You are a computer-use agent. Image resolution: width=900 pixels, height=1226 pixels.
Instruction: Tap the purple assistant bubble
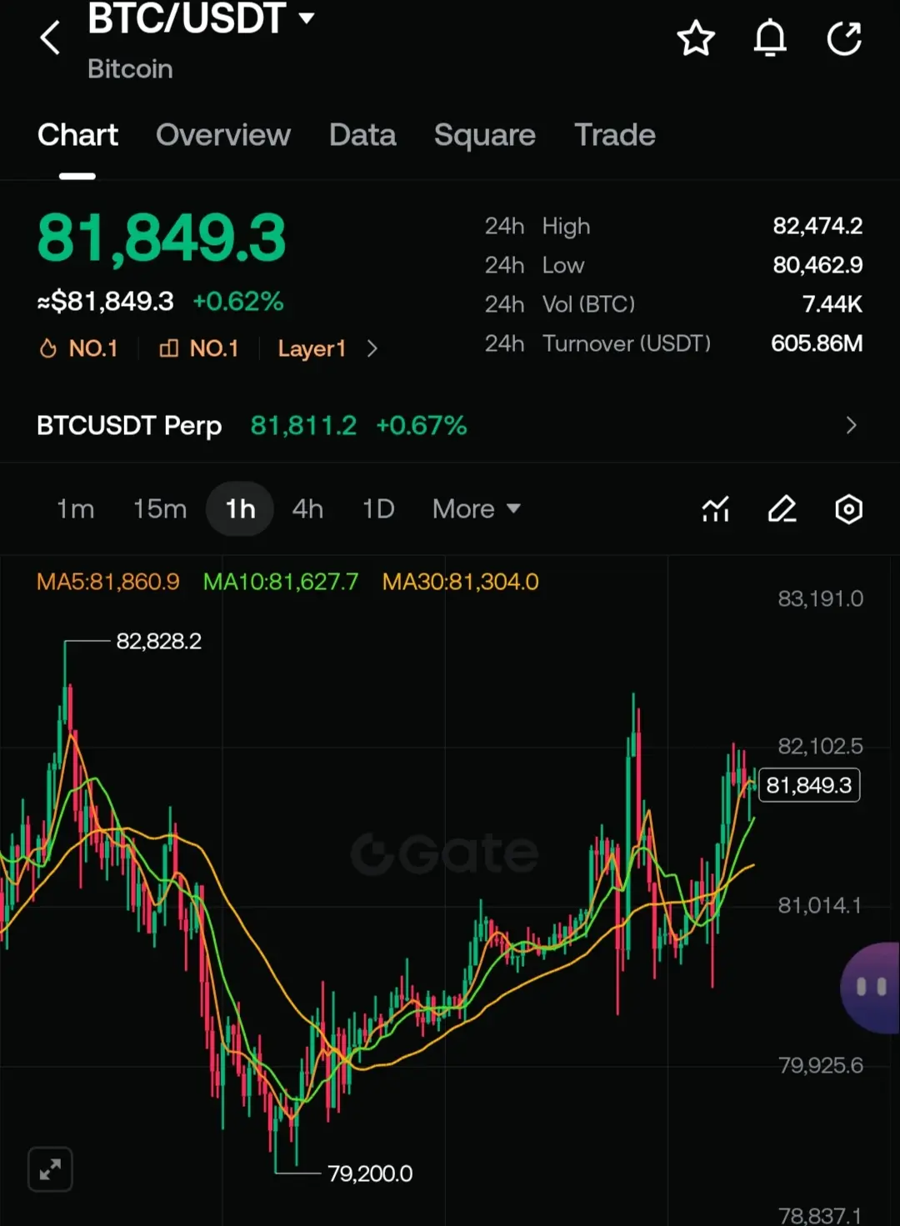tap(871, 988)
